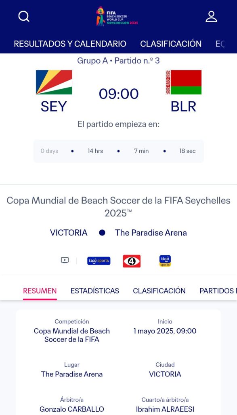Select the Resumen tab
The image size is (237, 415).
tap(40, 291)
